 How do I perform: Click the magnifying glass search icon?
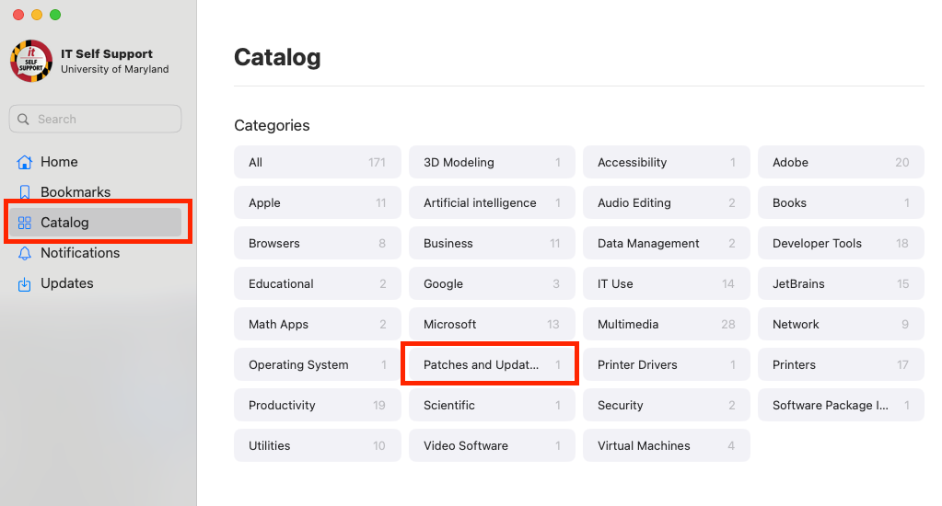pos(24,120)
